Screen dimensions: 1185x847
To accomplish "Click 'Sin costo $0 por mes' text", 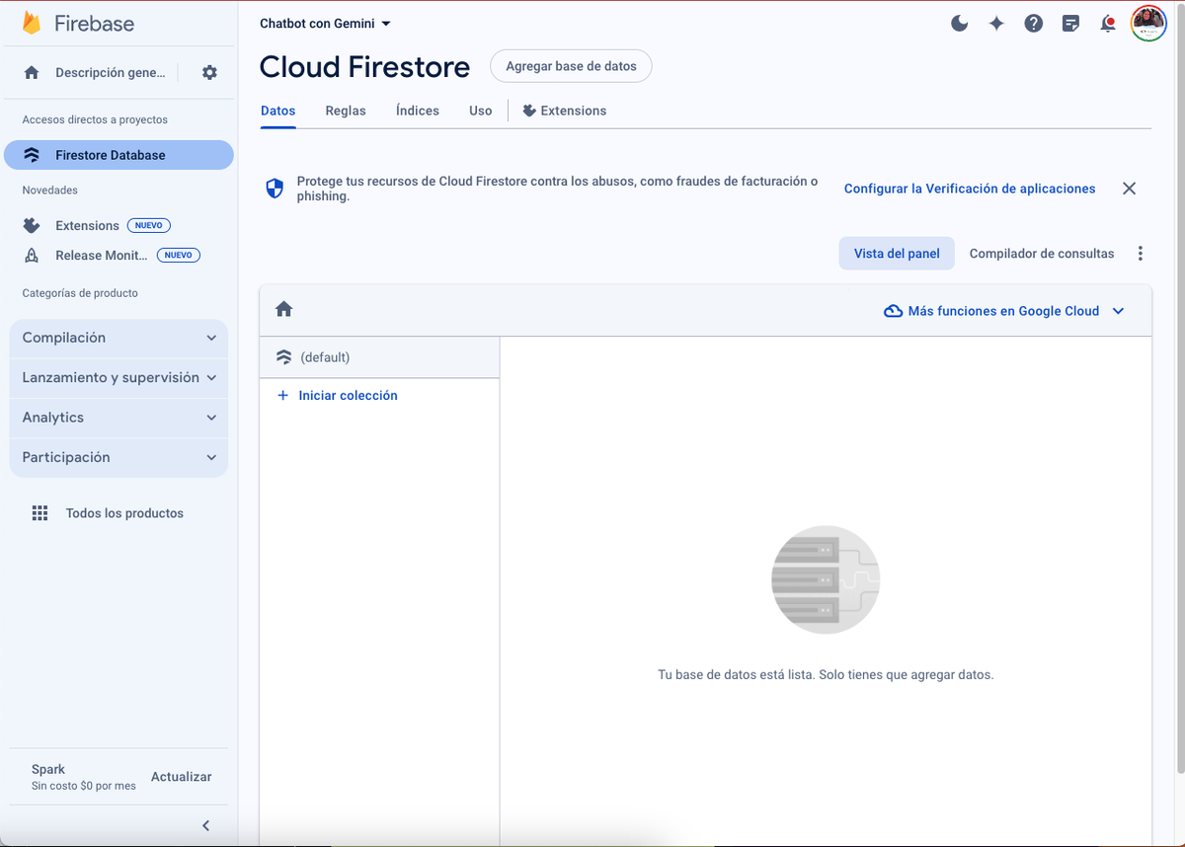I will (x=84, y=786).
